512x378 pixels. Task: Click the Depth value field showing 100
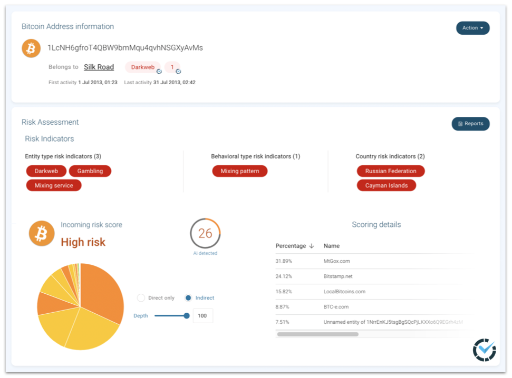click(203, 316)
